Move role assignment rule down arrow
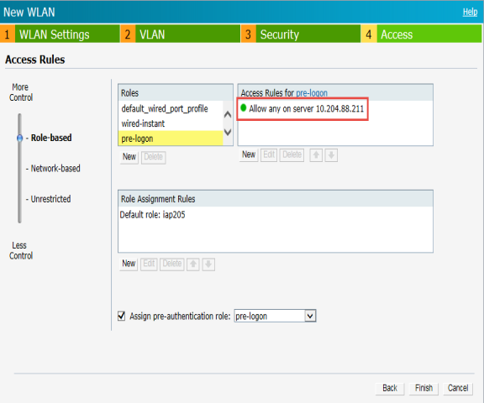This screenshot has height=403, width=484. pyautogui.click(x=208, y=264)
